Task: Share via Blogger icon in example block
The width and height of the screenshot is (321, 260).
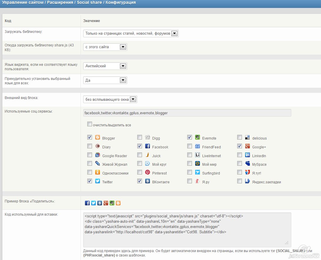Action: (x=118, y=203)
